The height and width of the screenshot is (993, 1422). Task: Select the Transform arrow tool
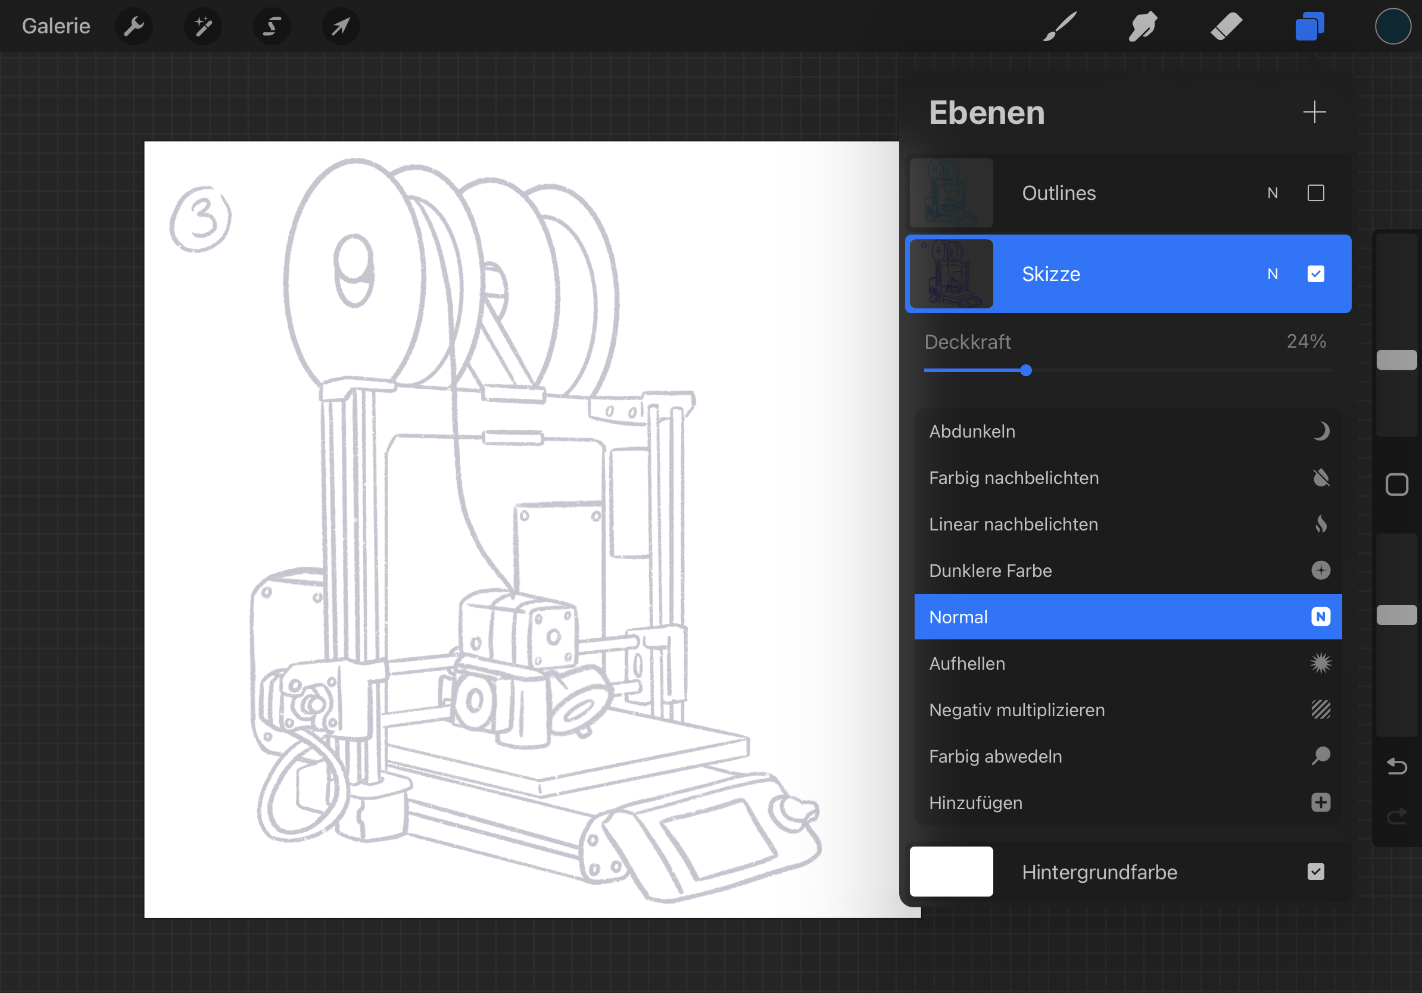341,27
